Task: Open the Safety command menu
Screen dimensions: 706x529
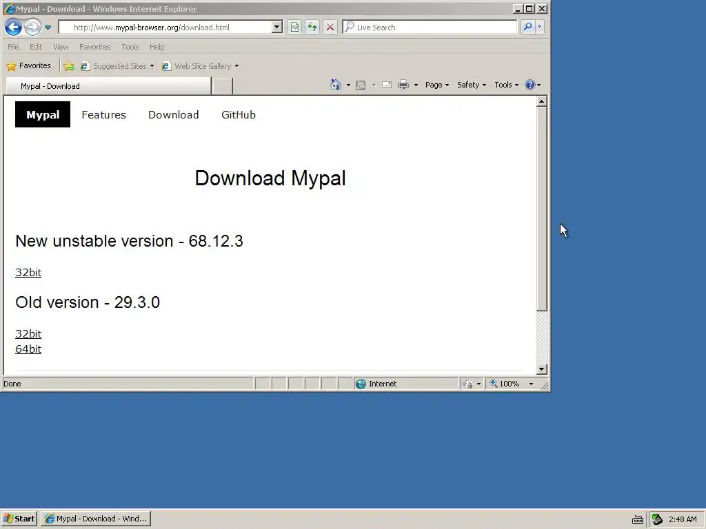Action: pyautogui.click(x=472, y=85)
